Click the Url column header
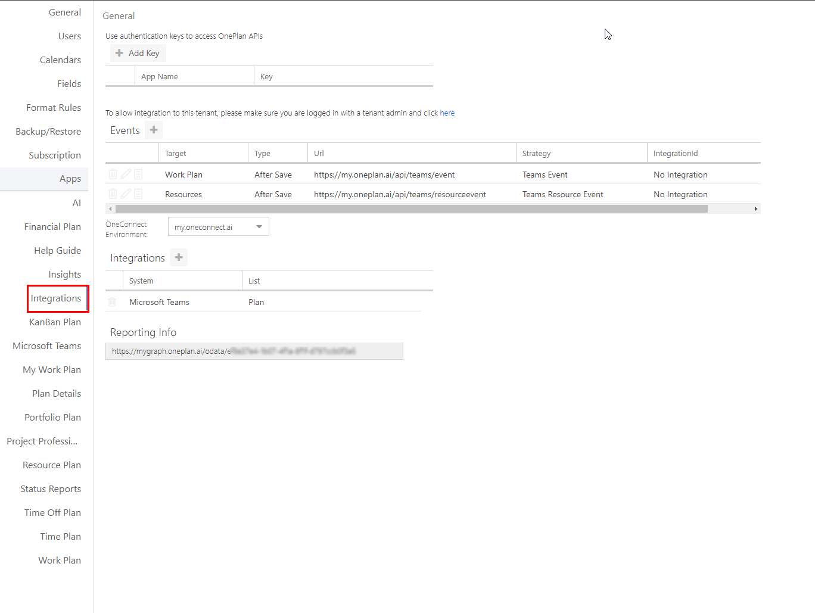The image size is (815, 613). 412,153
